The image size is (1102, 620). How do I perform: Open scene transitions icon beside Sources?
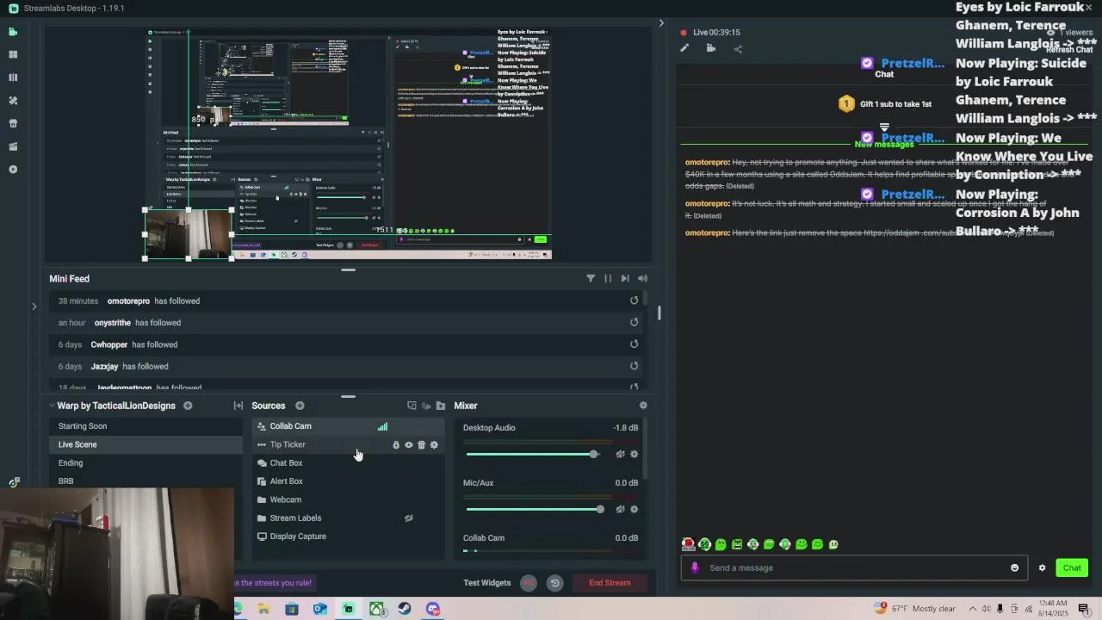coord(238,406)
